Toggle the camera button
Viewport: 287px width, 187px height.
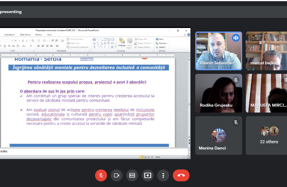(x=117, y=175)
